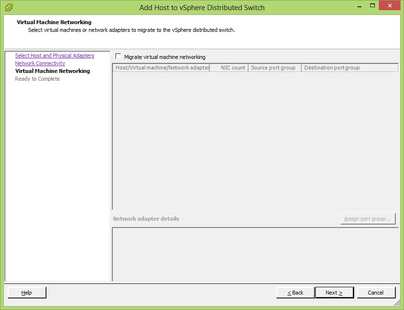Screen dimensions: 404x310
Task: Proceed with the Next button
Action: pos(334,293)
